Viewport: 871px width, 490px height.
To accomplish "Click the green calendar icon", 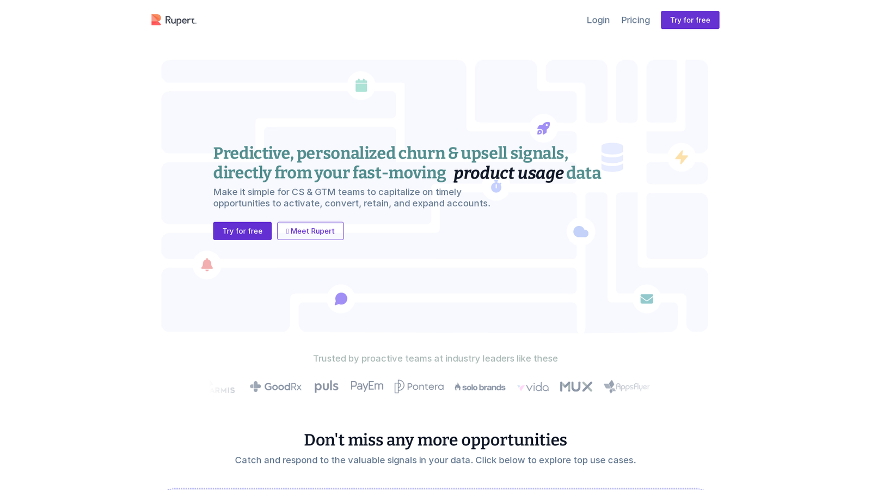I will [361, 85].
